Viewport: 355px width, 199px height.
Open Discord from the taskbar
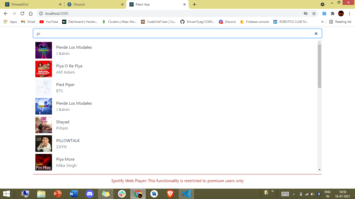pyautogui.click(x=90, y=194)
